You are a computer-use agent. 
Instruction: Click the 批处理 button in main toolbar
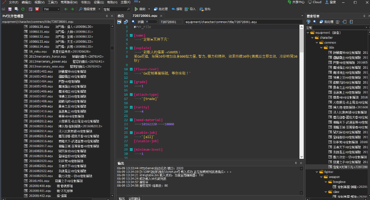pyautogui.click(x=161, y=9)
